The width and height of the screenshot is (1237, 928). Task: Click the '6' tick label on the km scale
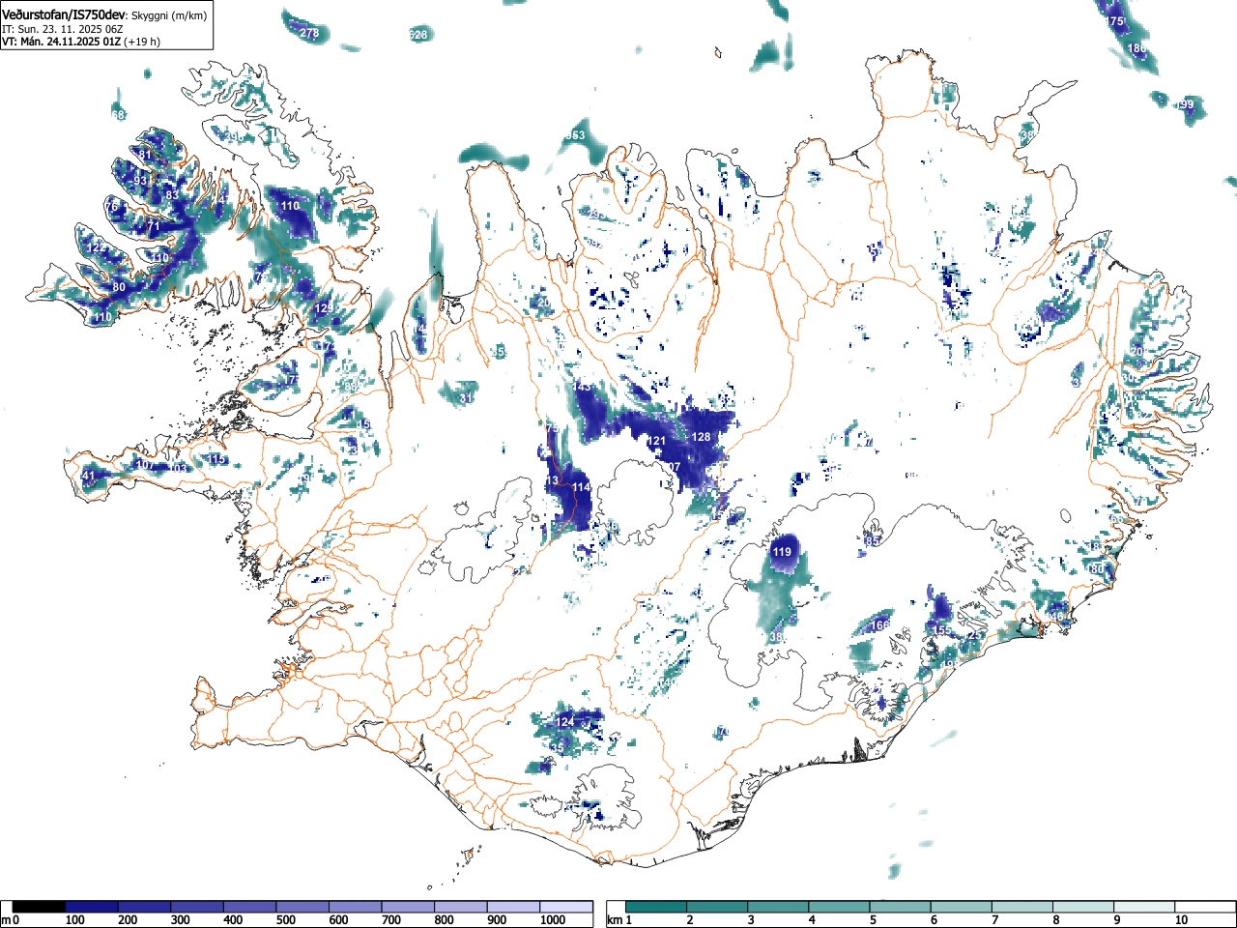point(934,920)
